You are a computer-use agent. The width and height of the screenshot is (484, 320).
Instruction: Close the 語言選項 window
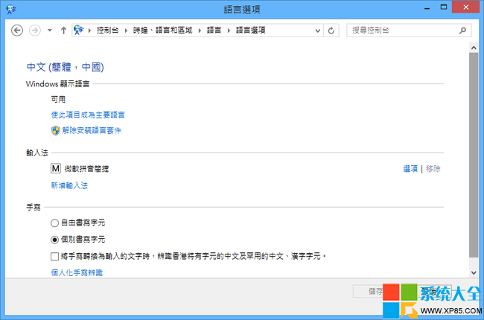[465, 7]
